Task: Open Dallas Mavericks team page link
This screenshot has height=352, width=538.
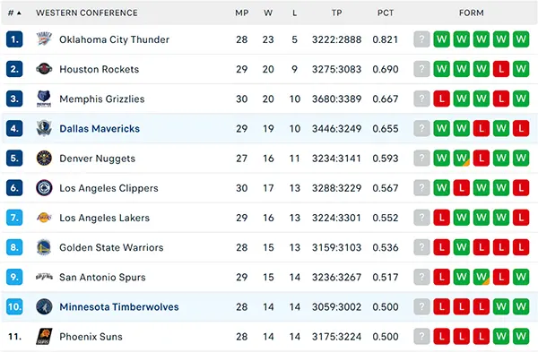Action: (x=100, y=129)
